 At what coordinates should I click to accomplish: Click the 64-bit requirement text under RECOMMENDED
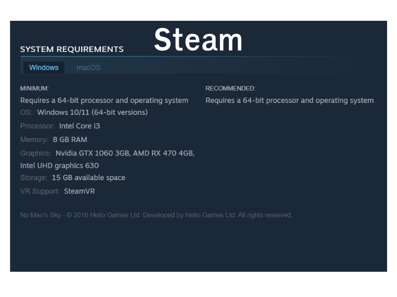[289, 100]
